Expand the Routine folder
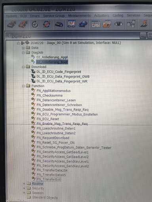The image size is (152, 202). pyautogui.click(x=24, y=184)
